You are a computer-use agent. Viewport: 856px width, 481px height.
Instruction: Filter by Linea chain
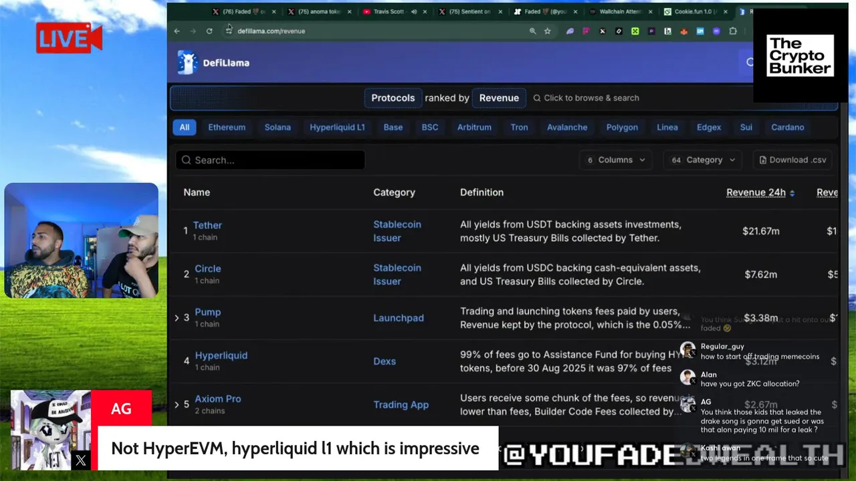coord(667,127)
